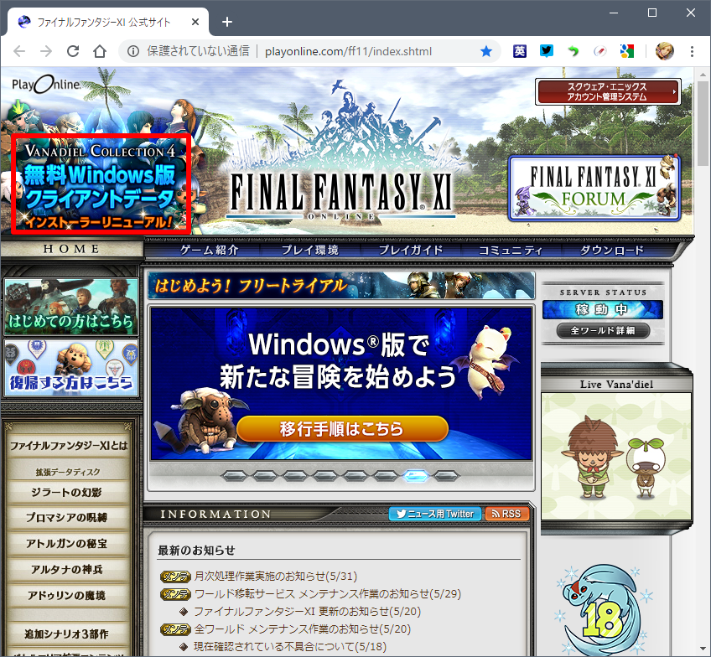Select the highlighted seventh carousel indicator
The width and height of the screenshot is (711, 657).
(416, 475)
